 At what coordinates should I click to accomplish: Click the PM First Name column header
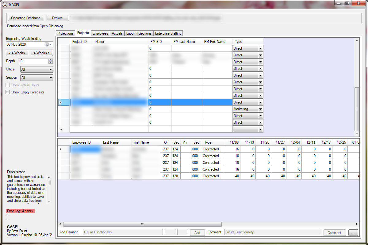pyautogui.click(x=217, y=42)
